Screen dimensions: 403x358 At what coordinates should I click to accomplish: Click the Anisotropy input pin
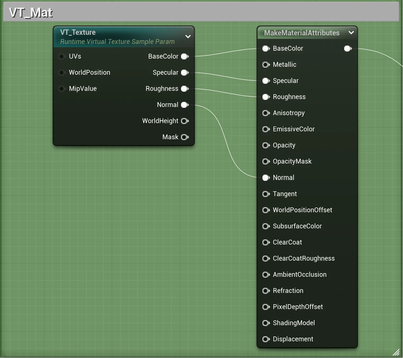[266, 113]
